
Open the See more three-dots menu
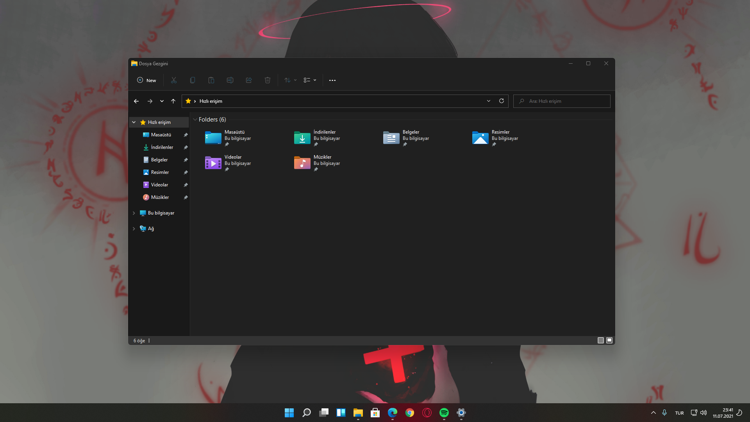tap(332, 80)
